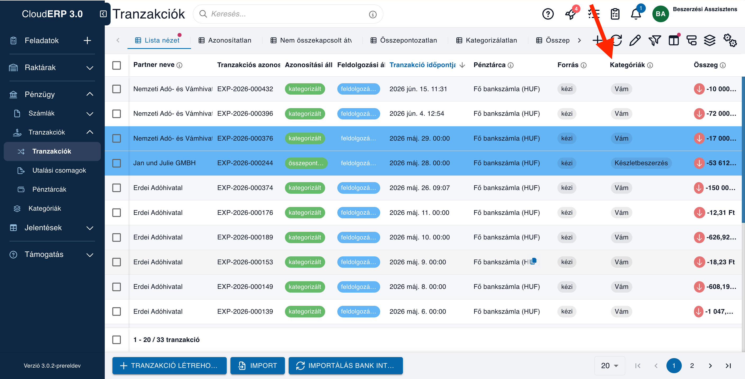
Task: Click the Készletbeszerzés category chip
Action: 641,163
